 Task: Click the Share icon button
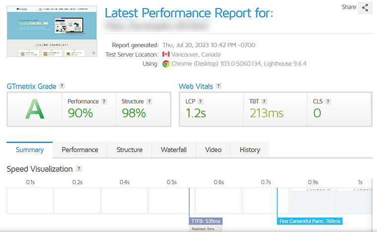click(x=365, y=8)
